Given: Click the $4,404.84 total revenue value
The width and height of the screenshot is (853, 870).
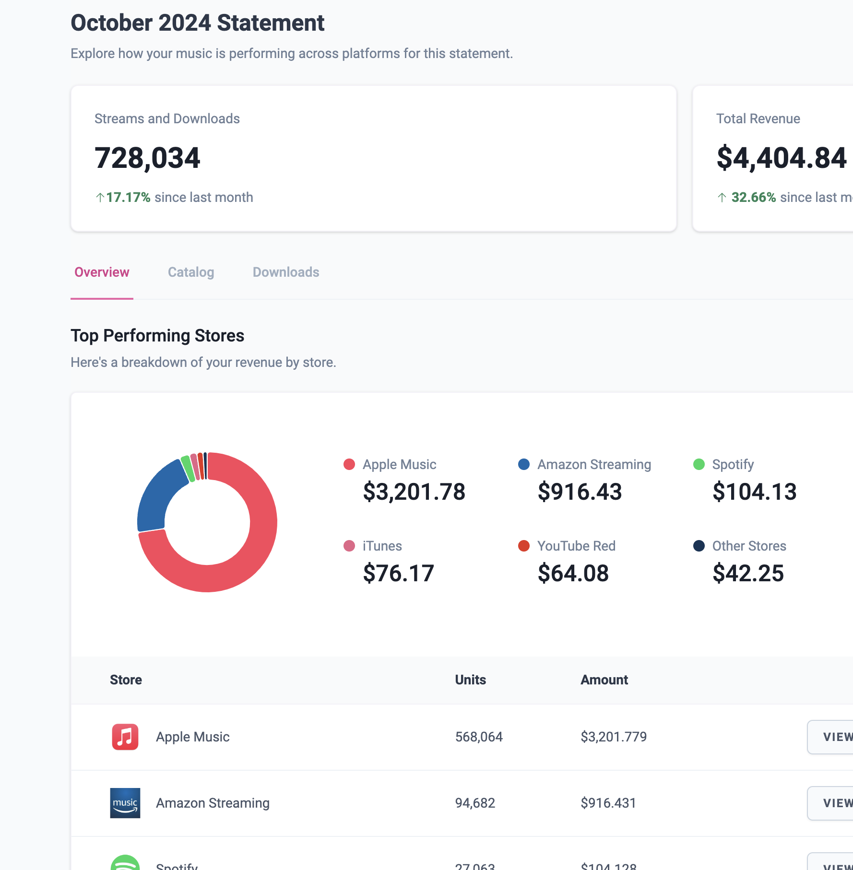Looking at the screenshot, I should click(x=782, y=158).
